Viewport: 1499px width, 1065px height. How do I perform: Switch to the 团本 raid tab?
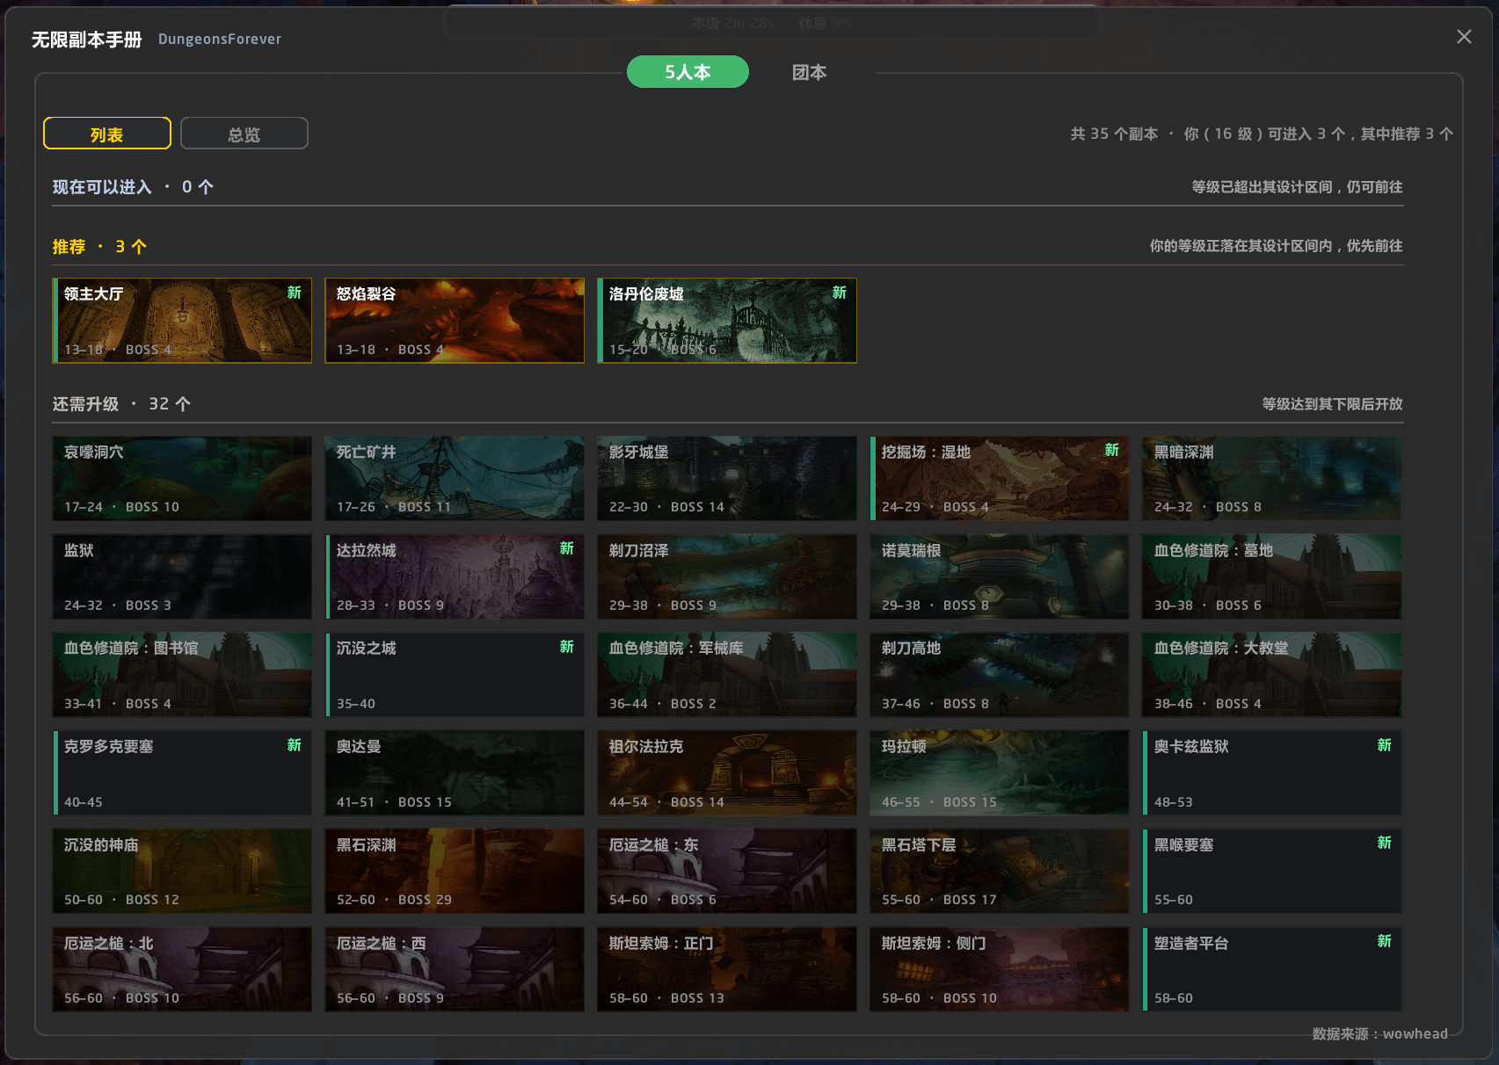pos(809,72)
